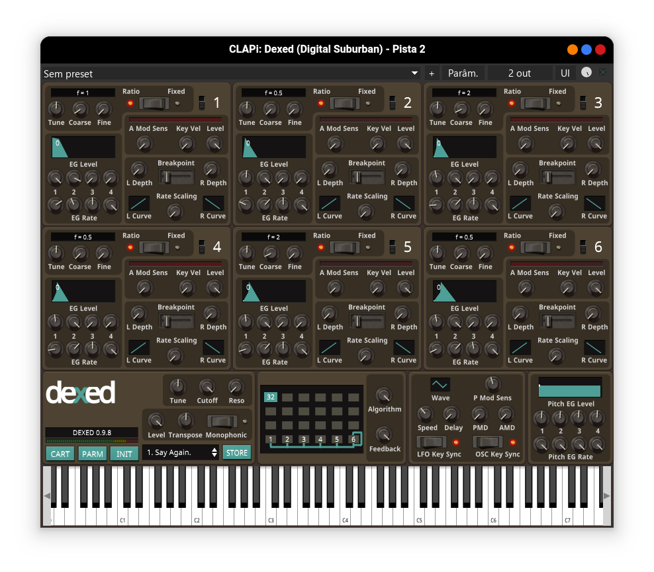
Task: Click operator 1 L Curve icon
Action: (139, 203)
